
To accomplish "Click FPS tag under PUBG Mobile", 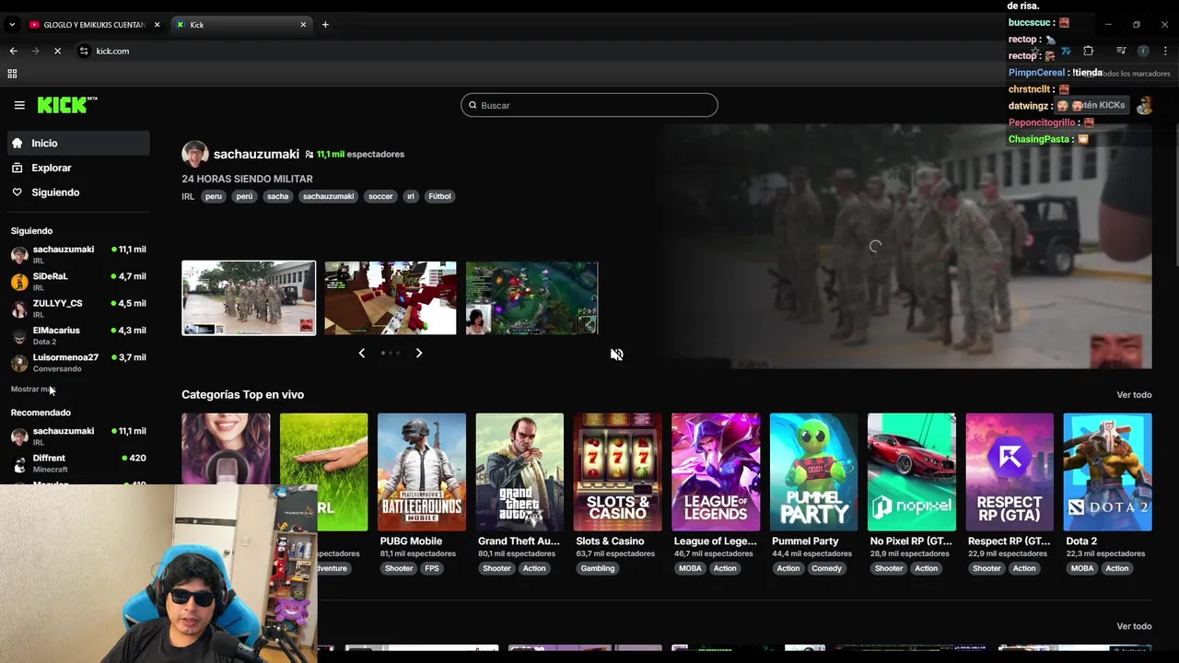I will [433, 568].
